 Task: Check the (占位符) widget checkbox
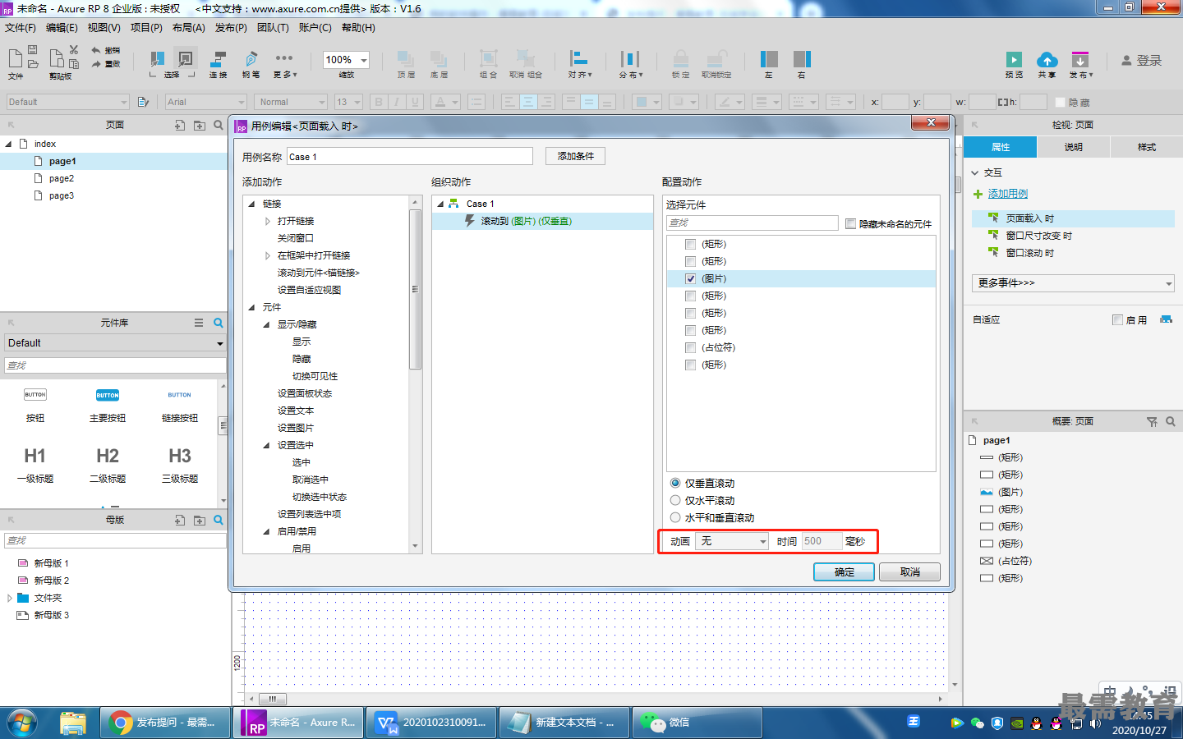click(x=690, y=347)
